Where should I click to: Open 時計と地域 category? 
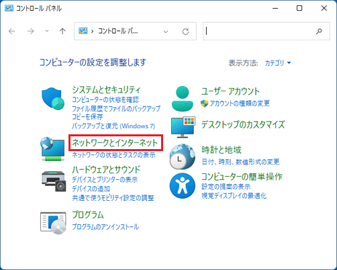point(222,150)
